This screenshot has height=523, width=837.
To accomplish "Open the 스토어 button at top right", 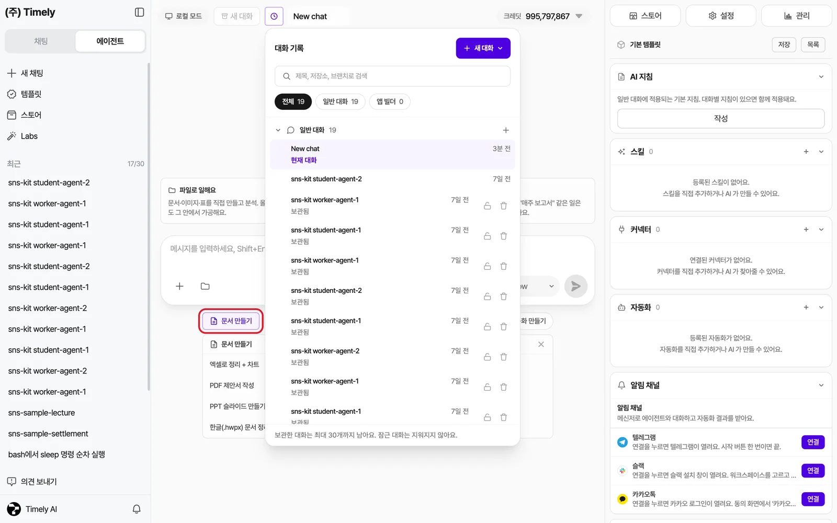I will coord(646,16).
